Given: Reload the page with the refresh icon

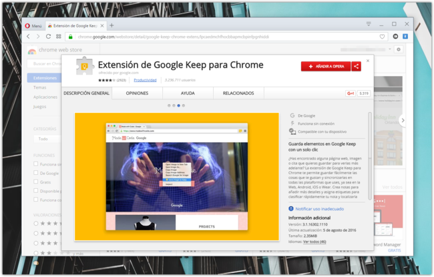Looking at the screenshot, I should 48,37.
